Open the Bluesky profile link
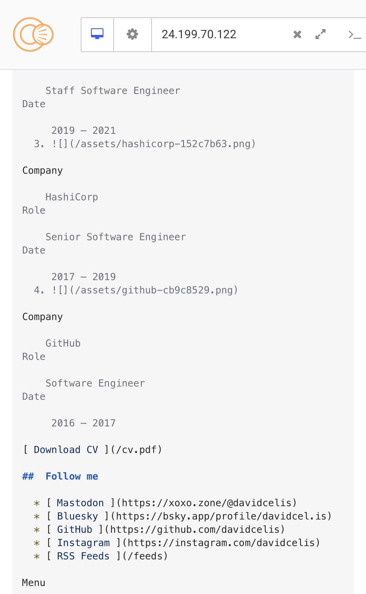Screen dimensions: 366x594 pyautogui.click(x=77, y=516)
